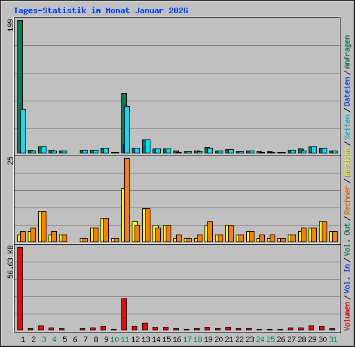
Task: Click the cyan Seiten bar for day 13
Action: click(148, 146)
